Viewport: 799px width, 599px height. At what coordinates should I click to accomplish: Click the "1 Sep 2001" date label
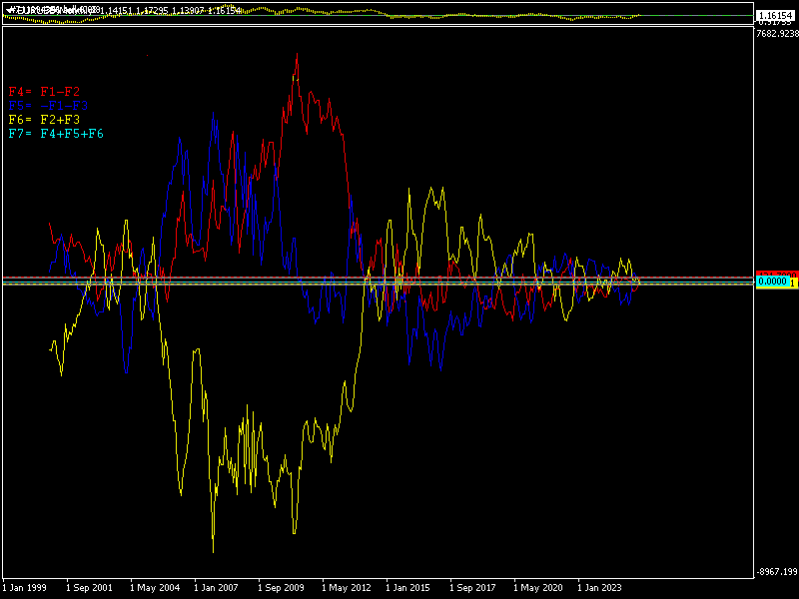tap(89, 588)
